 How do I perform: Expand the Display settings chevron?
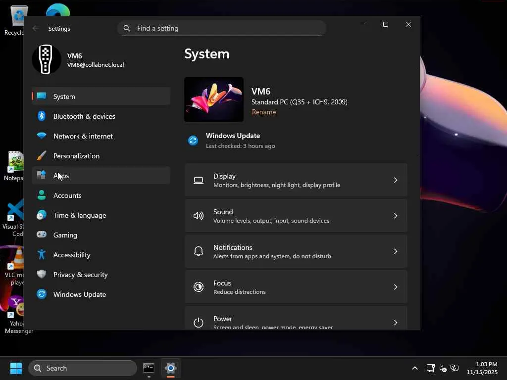coord(395,180)
